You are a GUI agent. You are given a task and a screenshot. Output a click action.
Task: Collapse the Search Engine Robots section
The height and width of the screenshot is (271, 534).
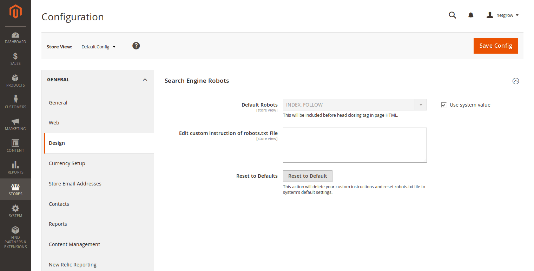point(515,81)
